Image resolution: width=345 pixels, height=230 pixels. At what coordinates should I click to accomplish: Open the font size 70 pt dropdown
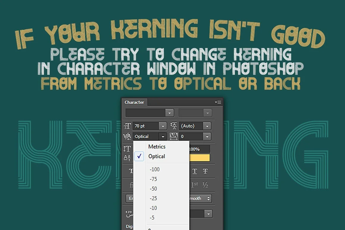point(163,126)
